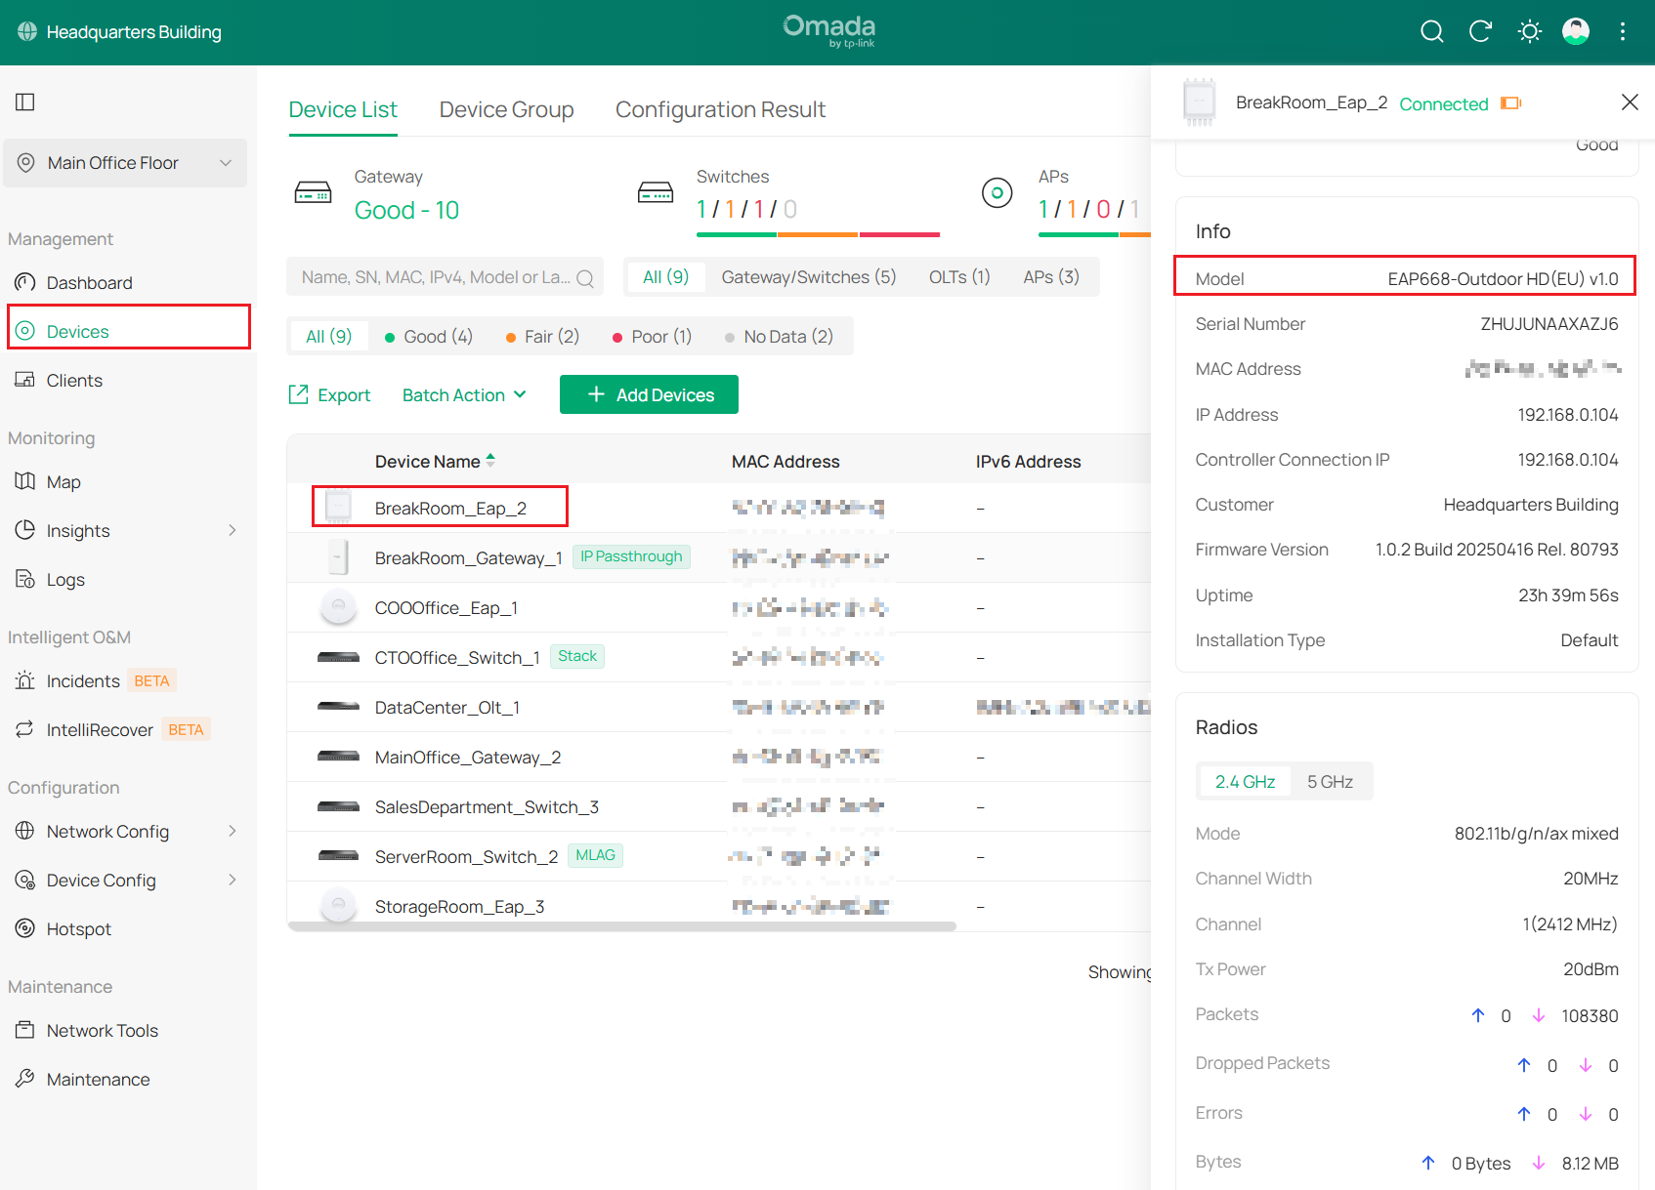The height and width of the screenshot is (1190, 1655).
Task: Click the StorageRoom_Eap_3 device icon
Action: point(338,905)
